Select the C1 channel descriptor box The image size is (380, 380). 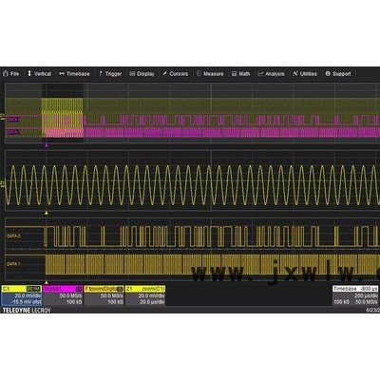[x=21, y=295]
